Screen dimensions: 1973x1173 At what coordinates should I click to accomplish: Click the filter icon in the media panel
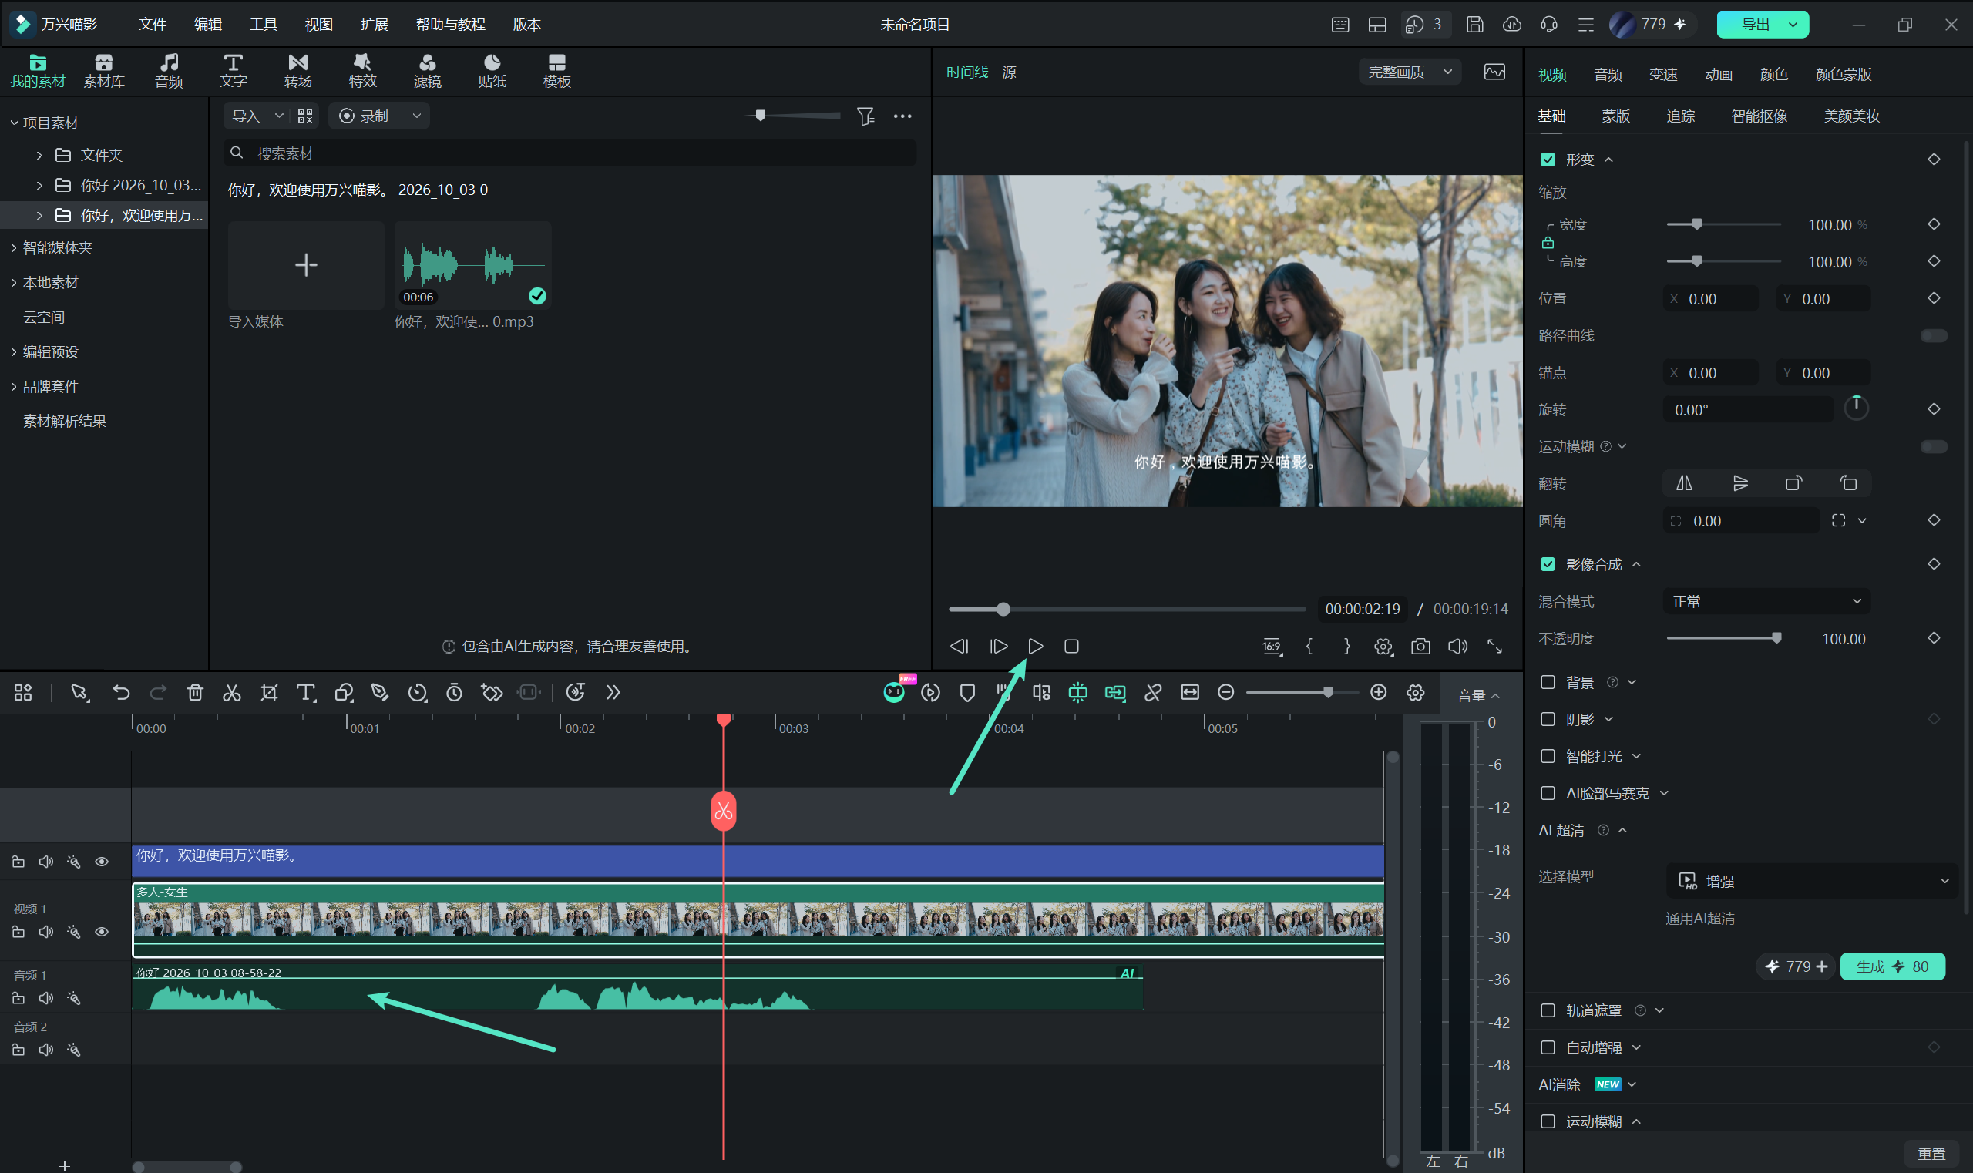click(865, 116)
